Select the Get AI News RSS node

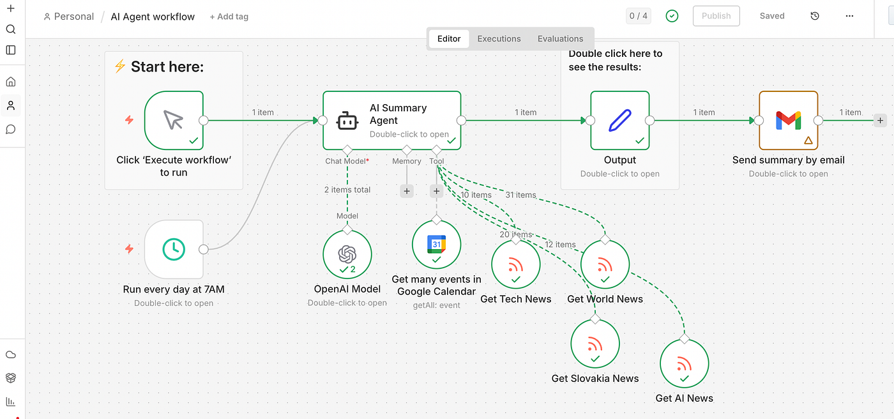[x=685, y=363]
